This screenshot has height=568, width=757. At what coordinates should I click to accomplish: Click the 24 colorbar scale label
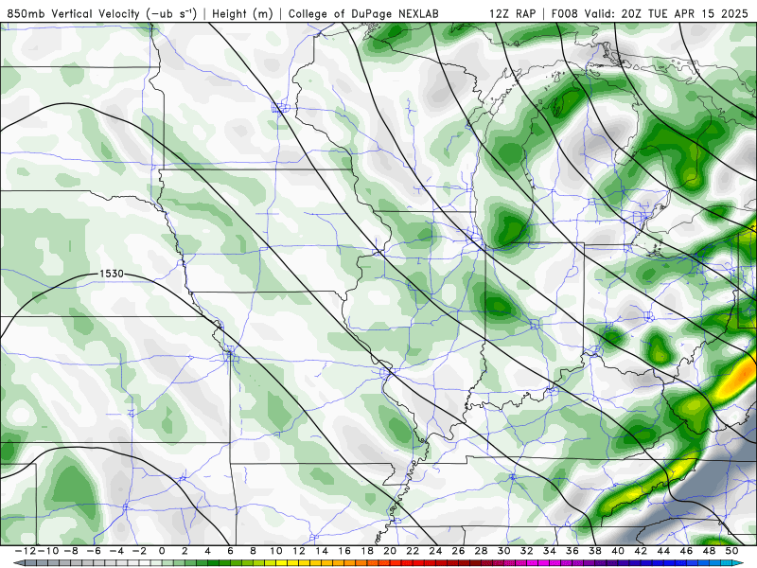(435, 551)
